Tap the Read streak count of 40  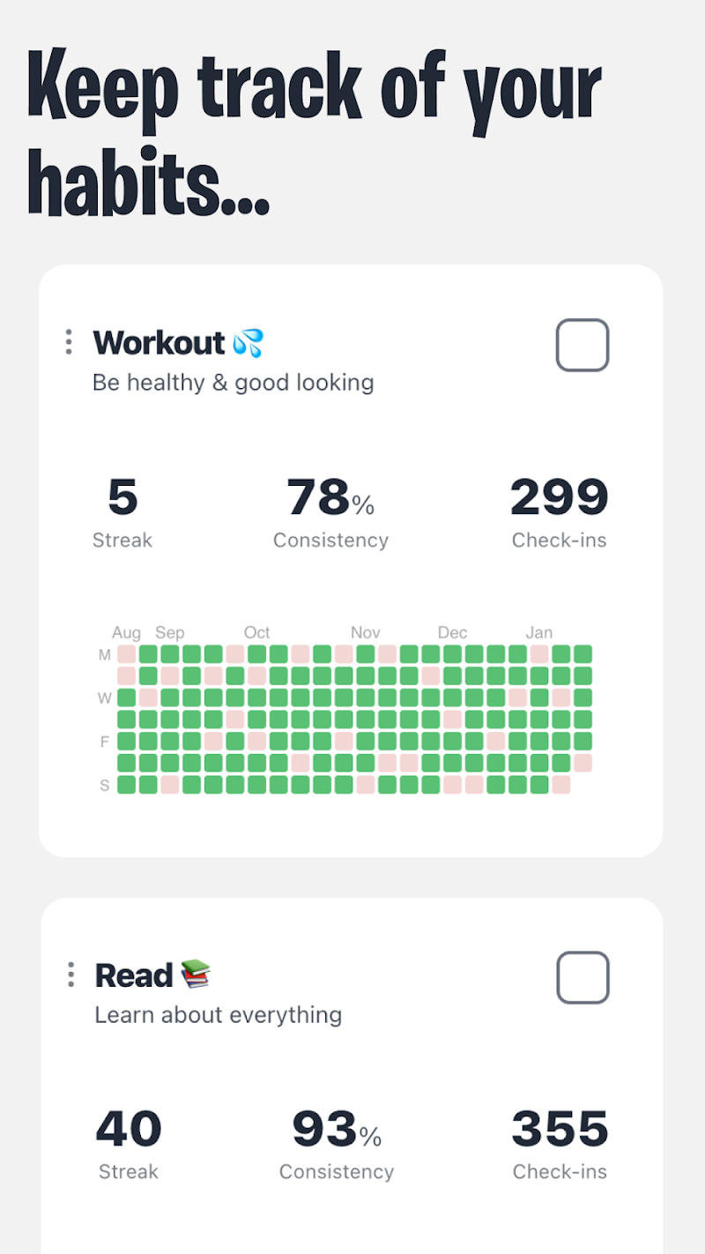[129, 1130]
